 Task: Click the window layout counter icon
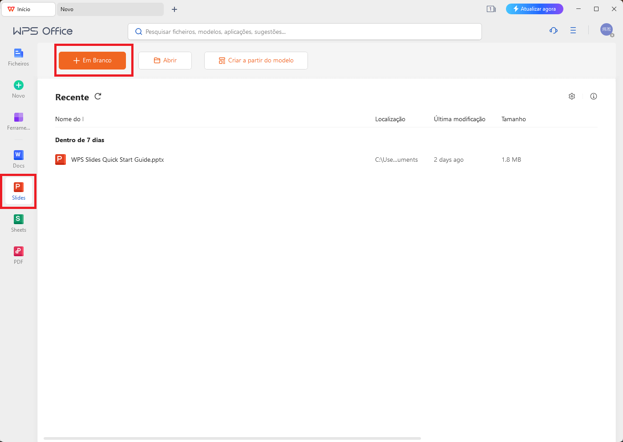click(x=491, y=9)
